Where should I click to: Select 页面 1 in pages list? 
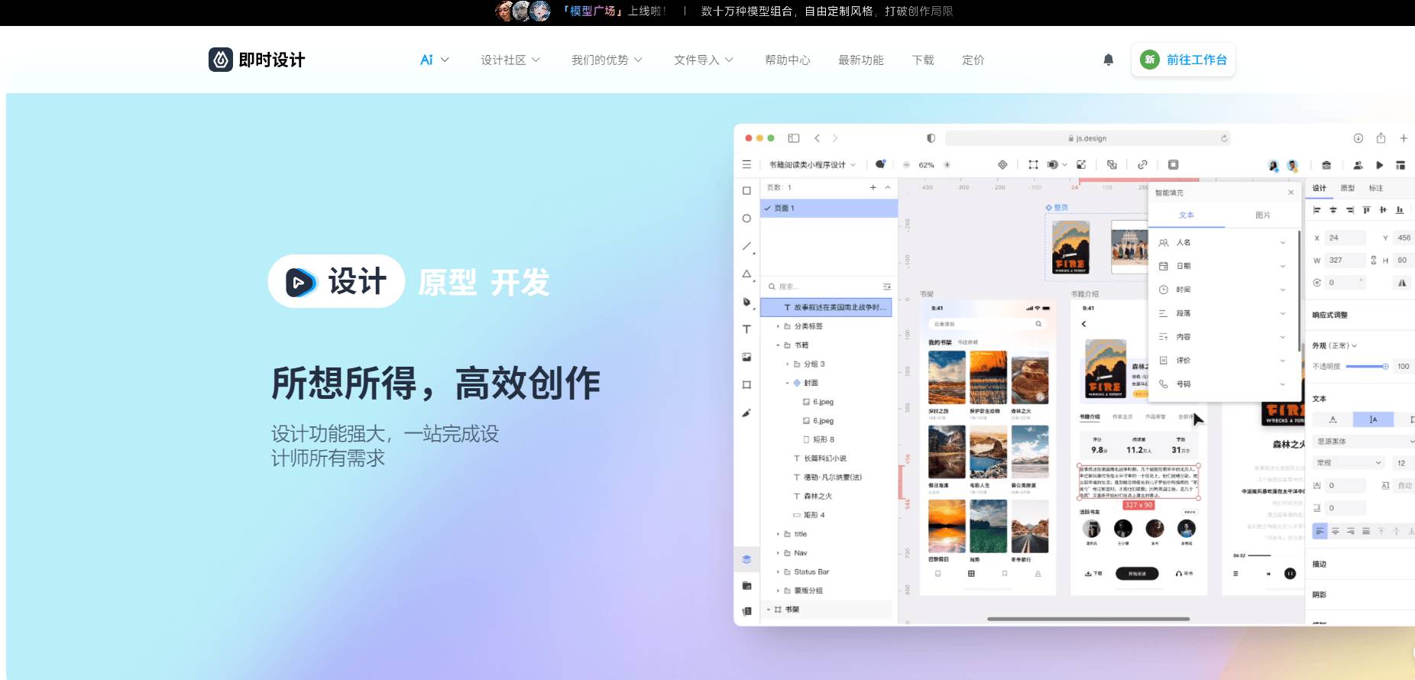pos(829,208)
